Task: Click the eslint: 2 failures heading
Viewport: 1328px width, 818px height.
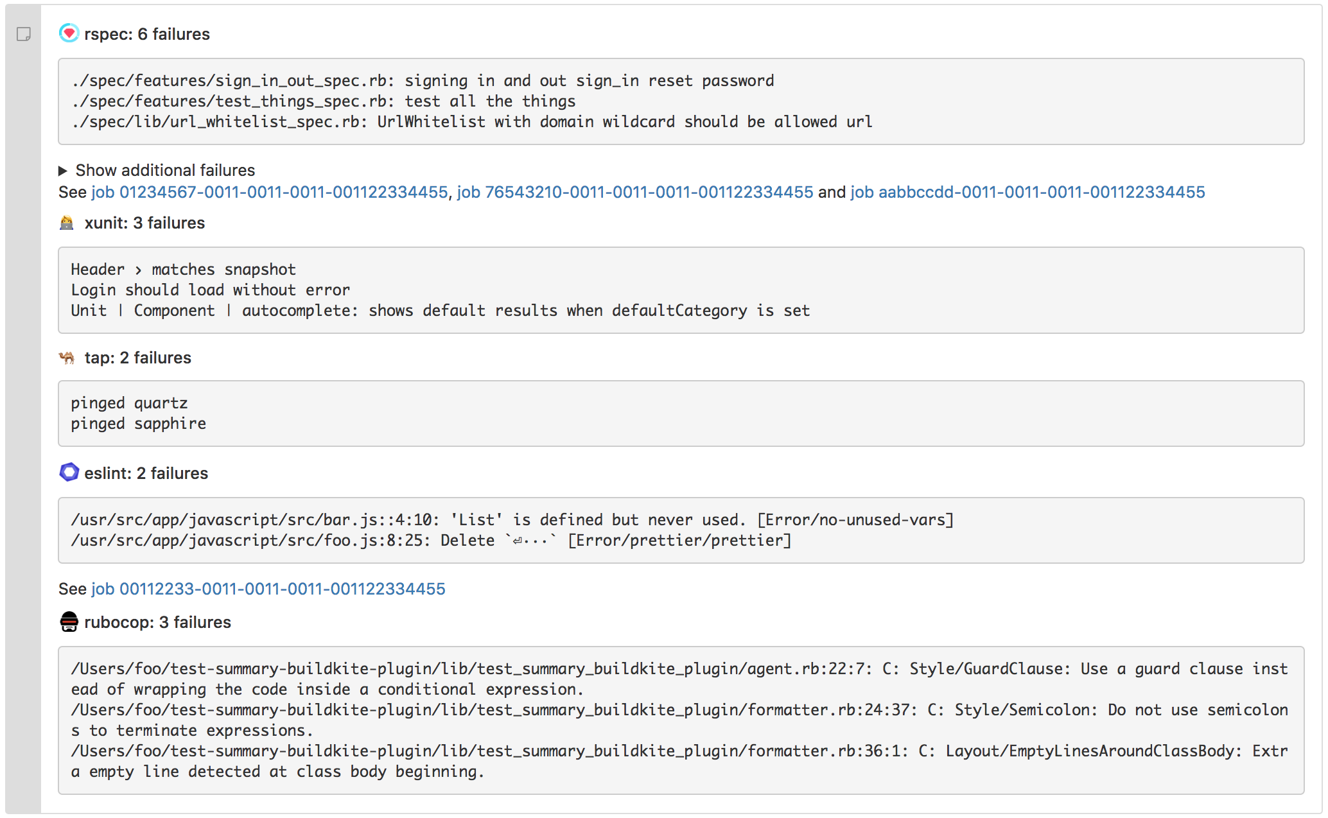Action: (146, 473)
